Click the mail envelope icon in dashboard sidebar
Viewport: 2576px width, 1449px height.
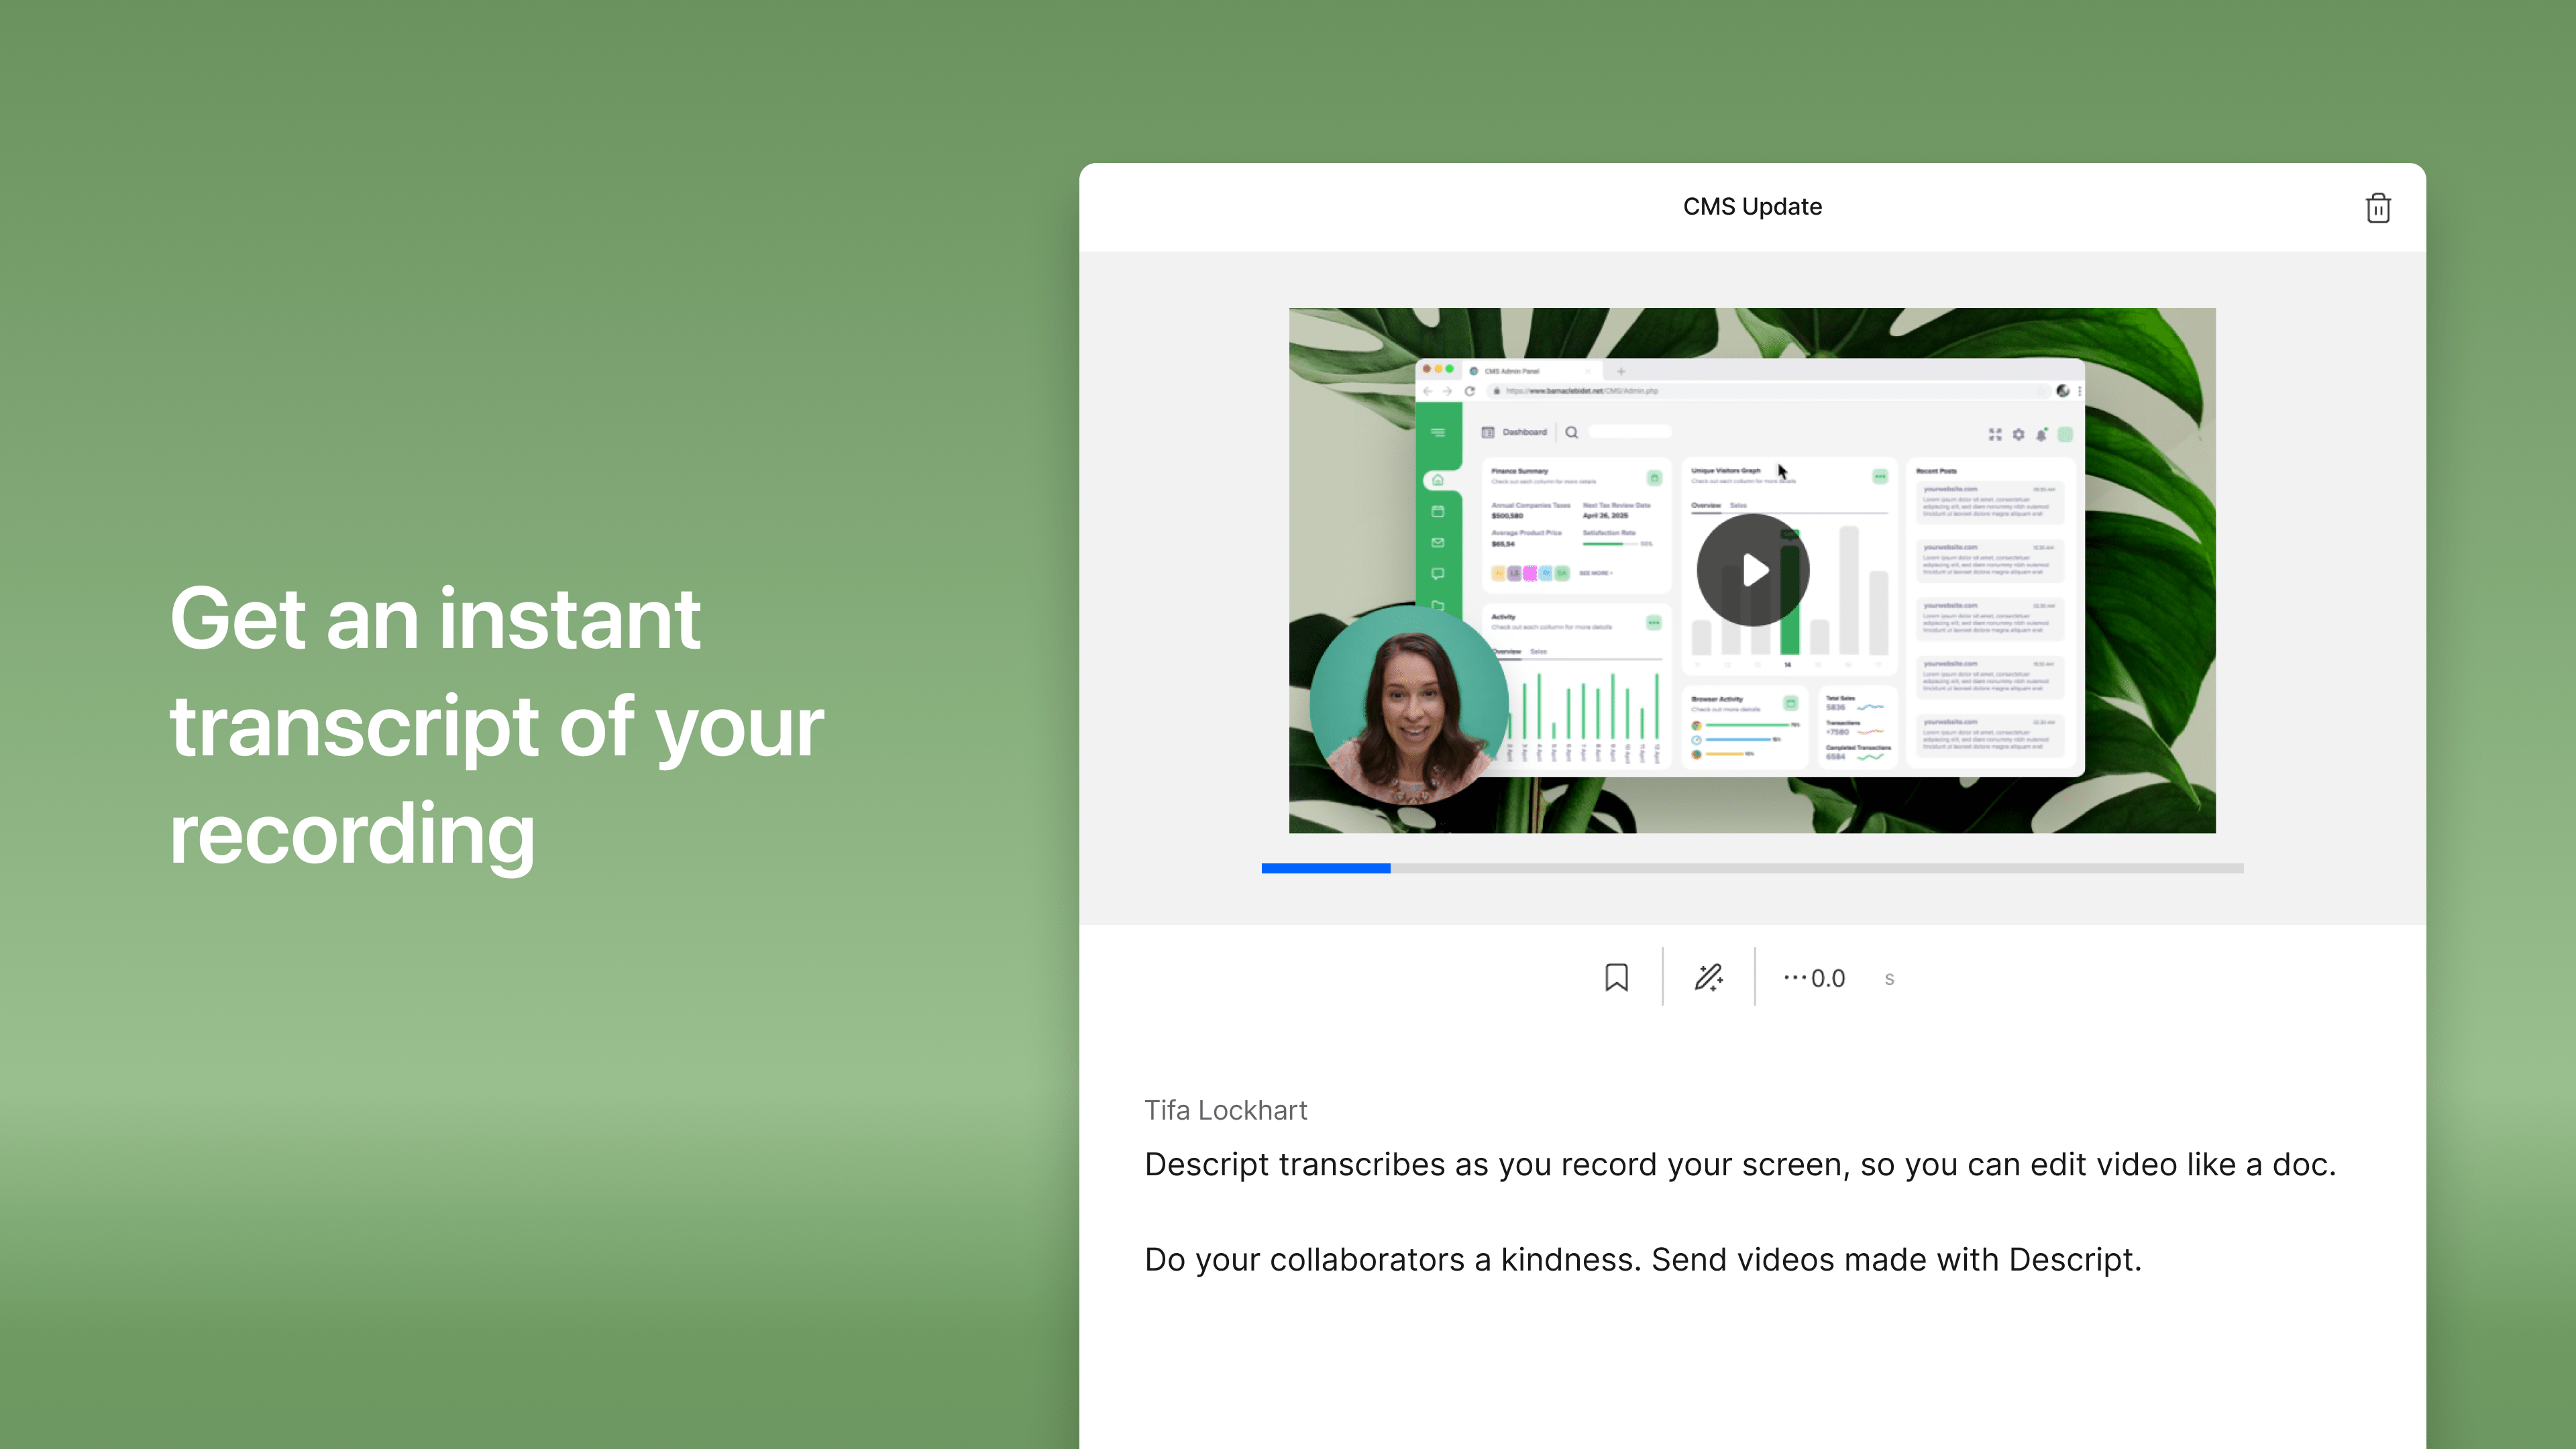point(1437,542)
